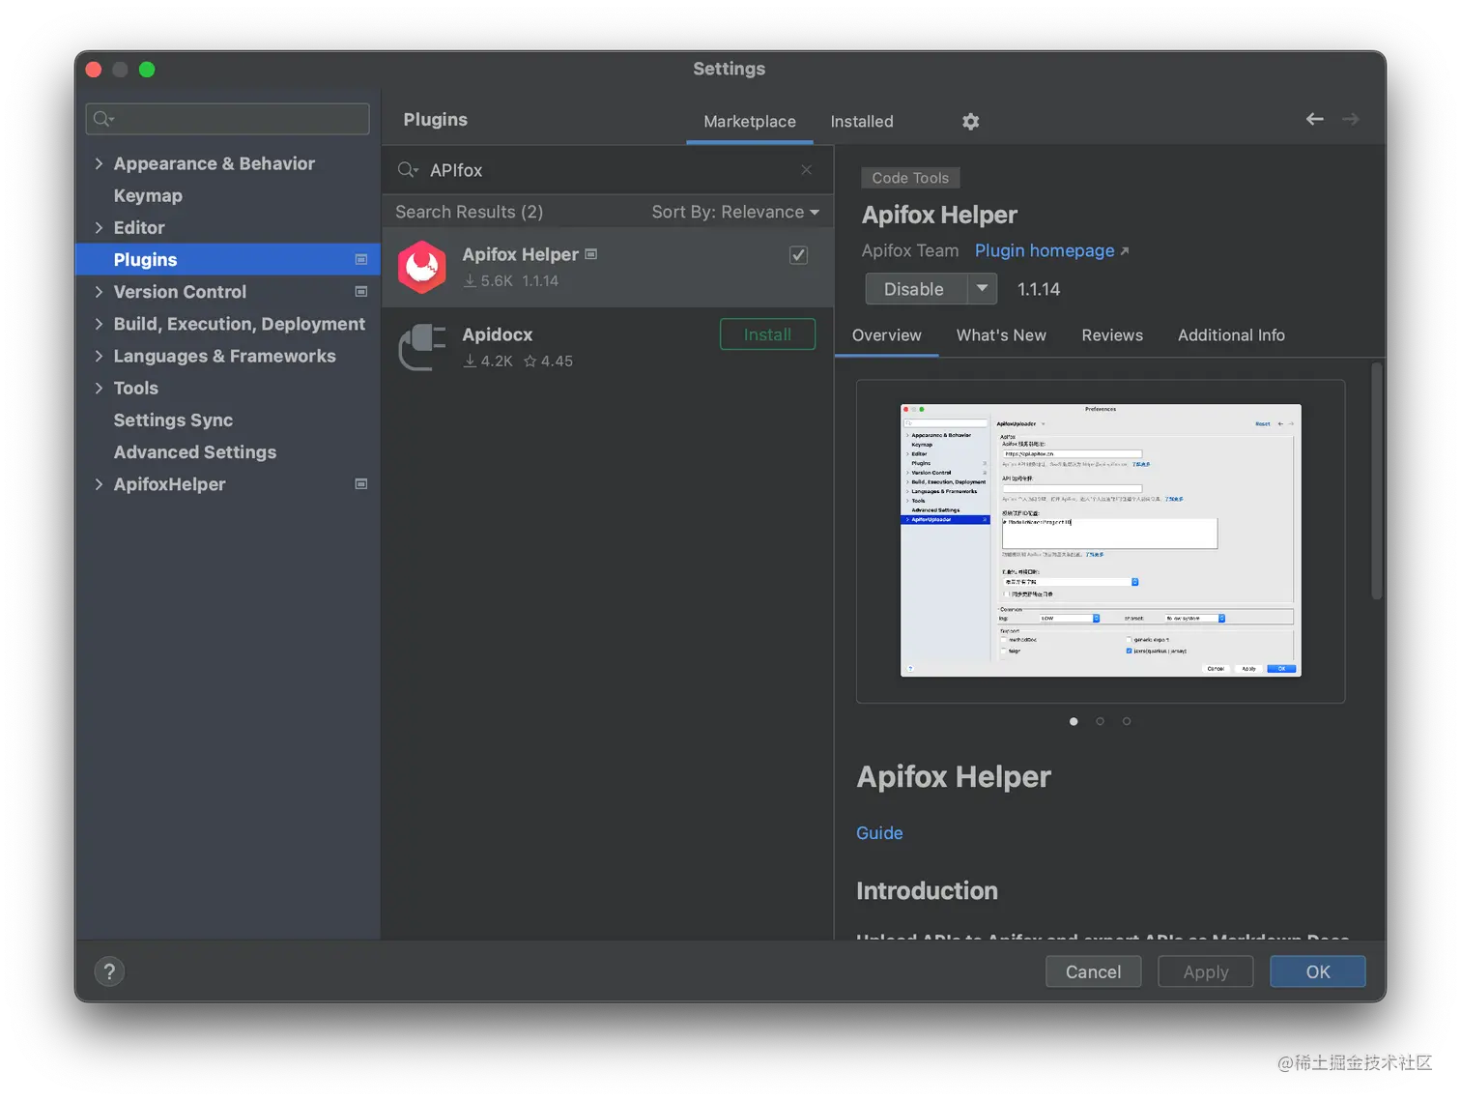This screenshot has height=1101, width=1461.
Task: Focus the plugin search field containing APIfox
Action: click(x=606, y=170)
